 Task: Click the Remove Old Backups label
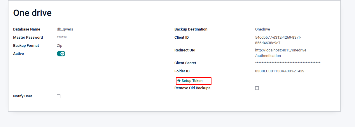tap(192, 88)
